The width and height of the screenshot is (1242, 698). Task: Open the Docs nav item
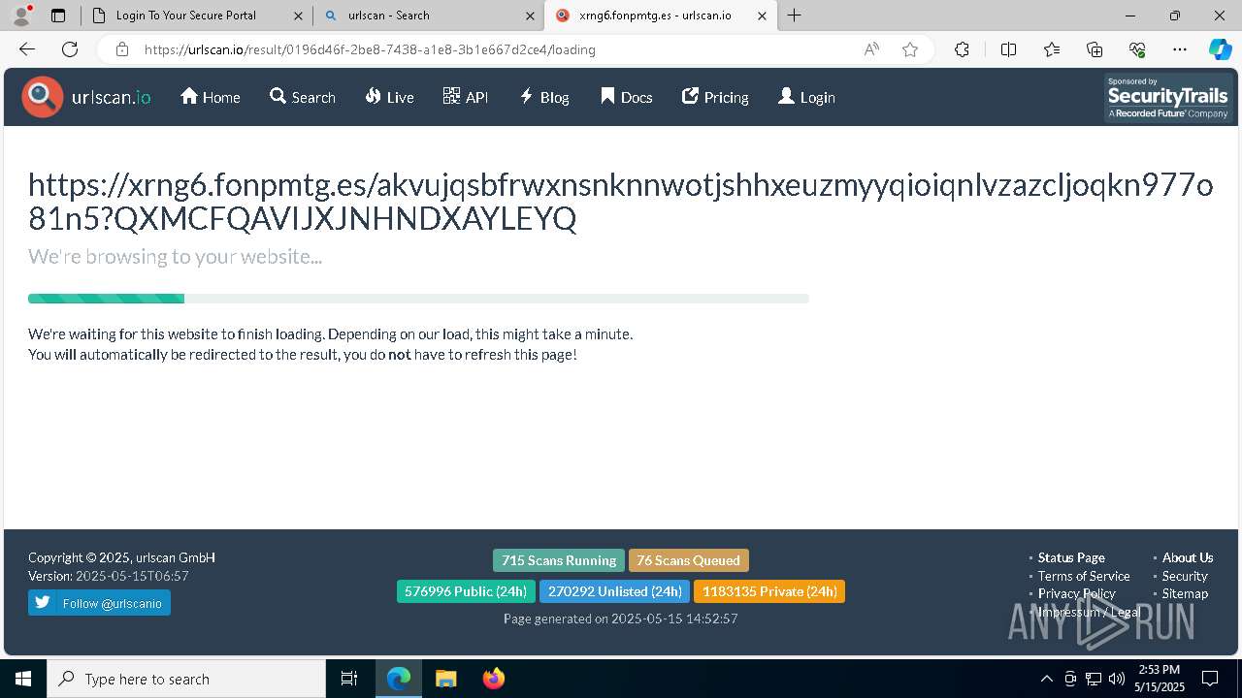click(626, 97)
